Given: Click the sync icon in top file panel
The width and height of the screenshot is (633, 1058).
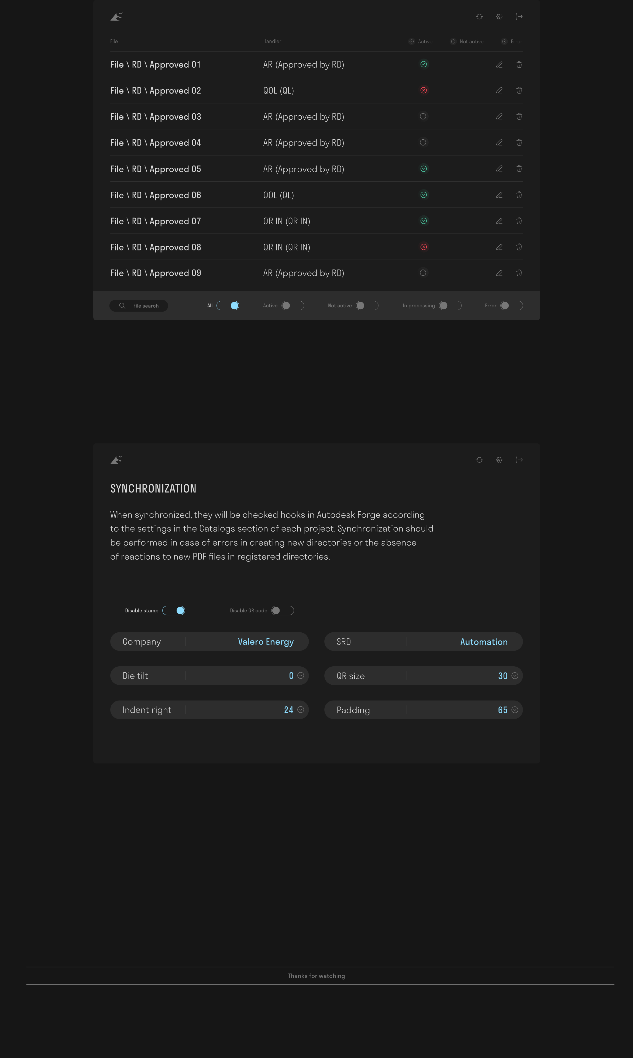Looking at the screenshot, I should pos(479,17).
